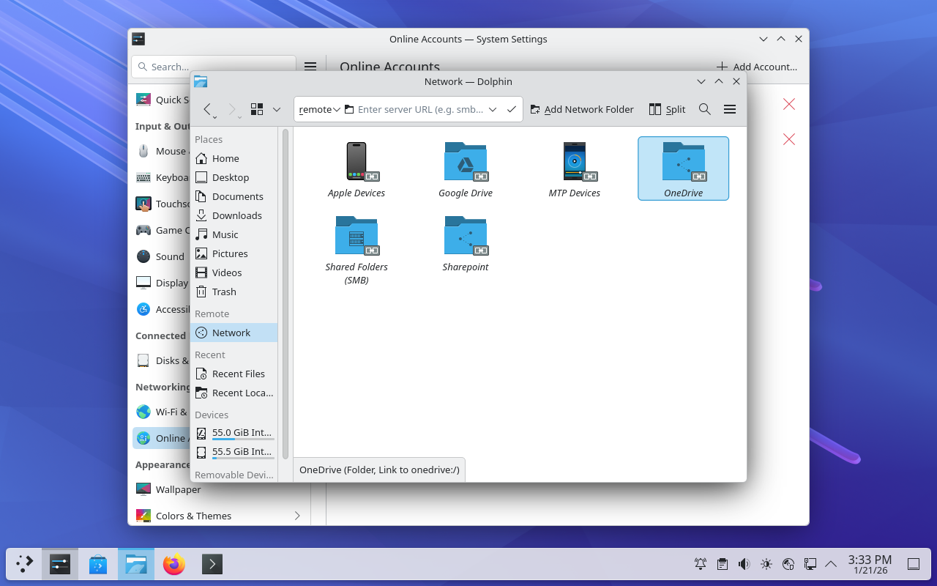Open the volume icon in system tray
Viewport: 937px width, 586px height.
click(x=744, y=564)
